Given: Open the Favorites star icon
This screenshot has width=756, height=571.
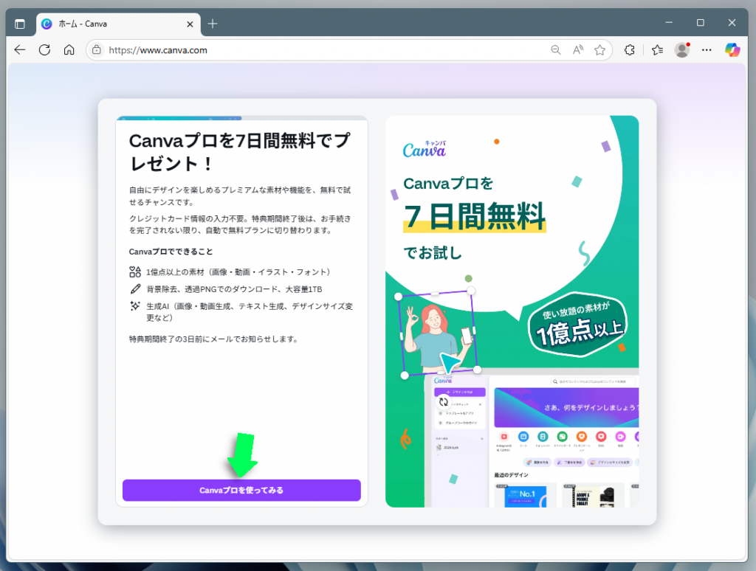Looking at the screenshot, I should point(599,49).
